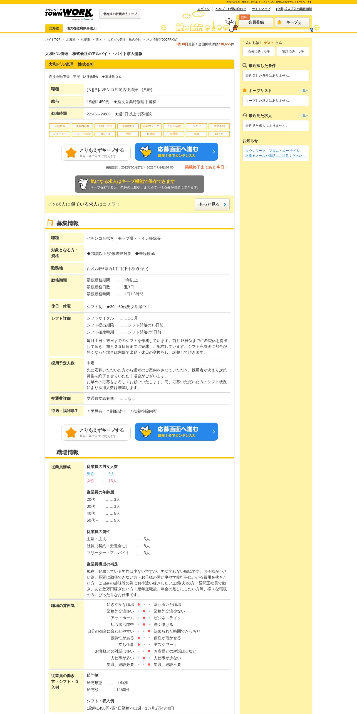
Task: Open the タウンワーク、フロム・エーナビ notice link
Action: point(275,153)
